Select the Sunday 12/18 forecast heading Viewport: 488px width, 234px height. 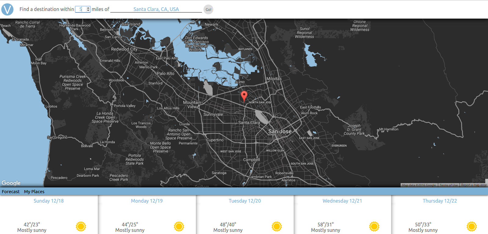(49, 201)
